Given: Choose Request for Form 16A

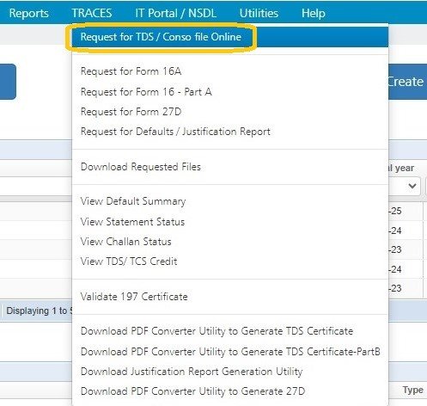Looking at the screenshot, I should click(x=131, y=71).
